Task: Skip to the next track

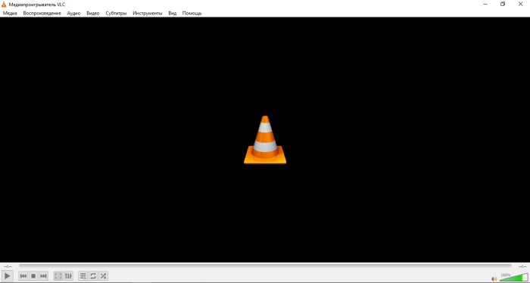Action: pyautogui.click(x=44, y=276)
